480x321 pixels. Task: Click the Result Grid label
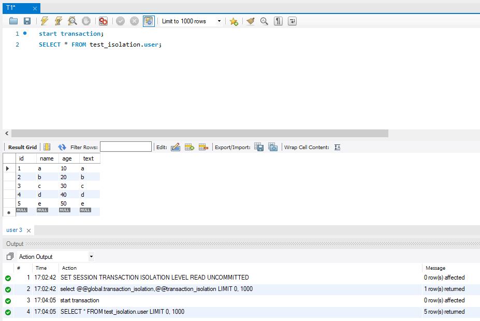click(22, 147)
